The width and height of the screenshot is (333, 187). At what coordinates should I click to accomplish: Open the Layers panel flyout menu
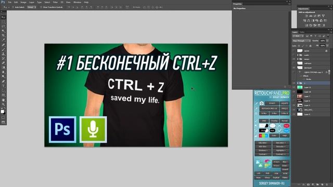331,32
